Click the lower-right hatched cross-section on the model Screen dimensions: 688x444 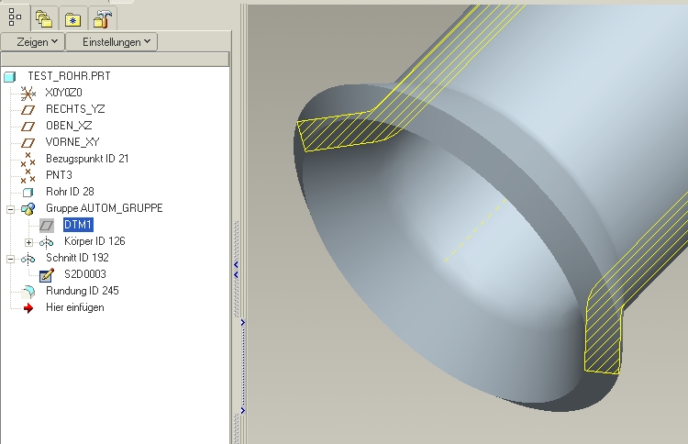tap(604, 333)
